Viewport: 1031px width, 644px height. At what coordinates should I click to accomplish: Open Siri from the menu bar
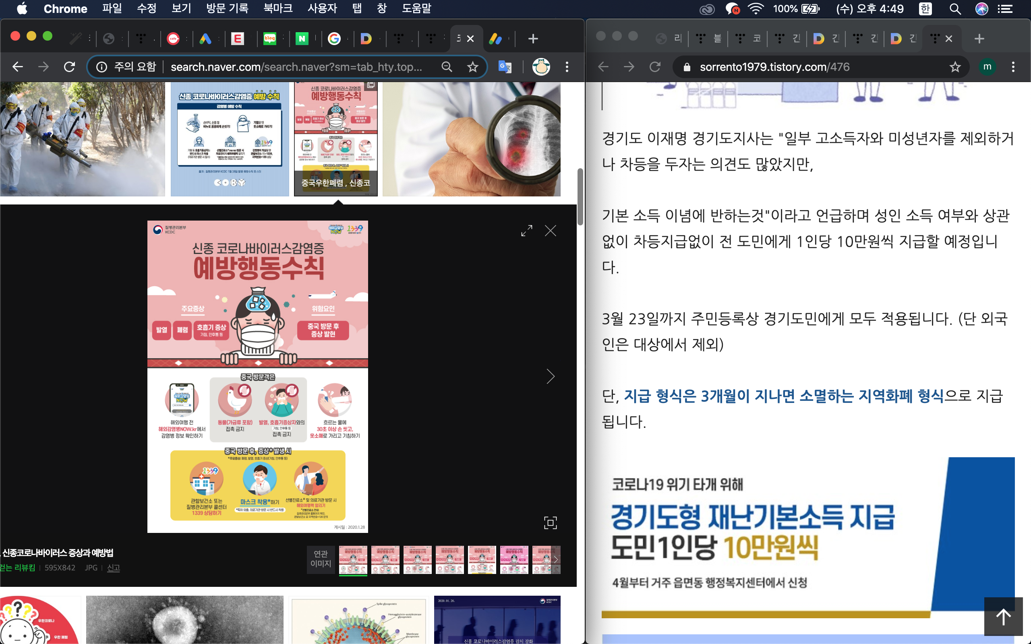click(x=981, y=8)
